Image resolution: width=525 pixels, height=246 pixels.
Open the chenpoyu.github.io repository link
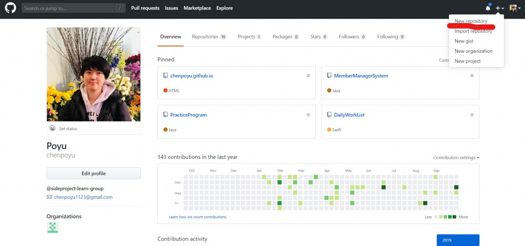pos(191,76)
